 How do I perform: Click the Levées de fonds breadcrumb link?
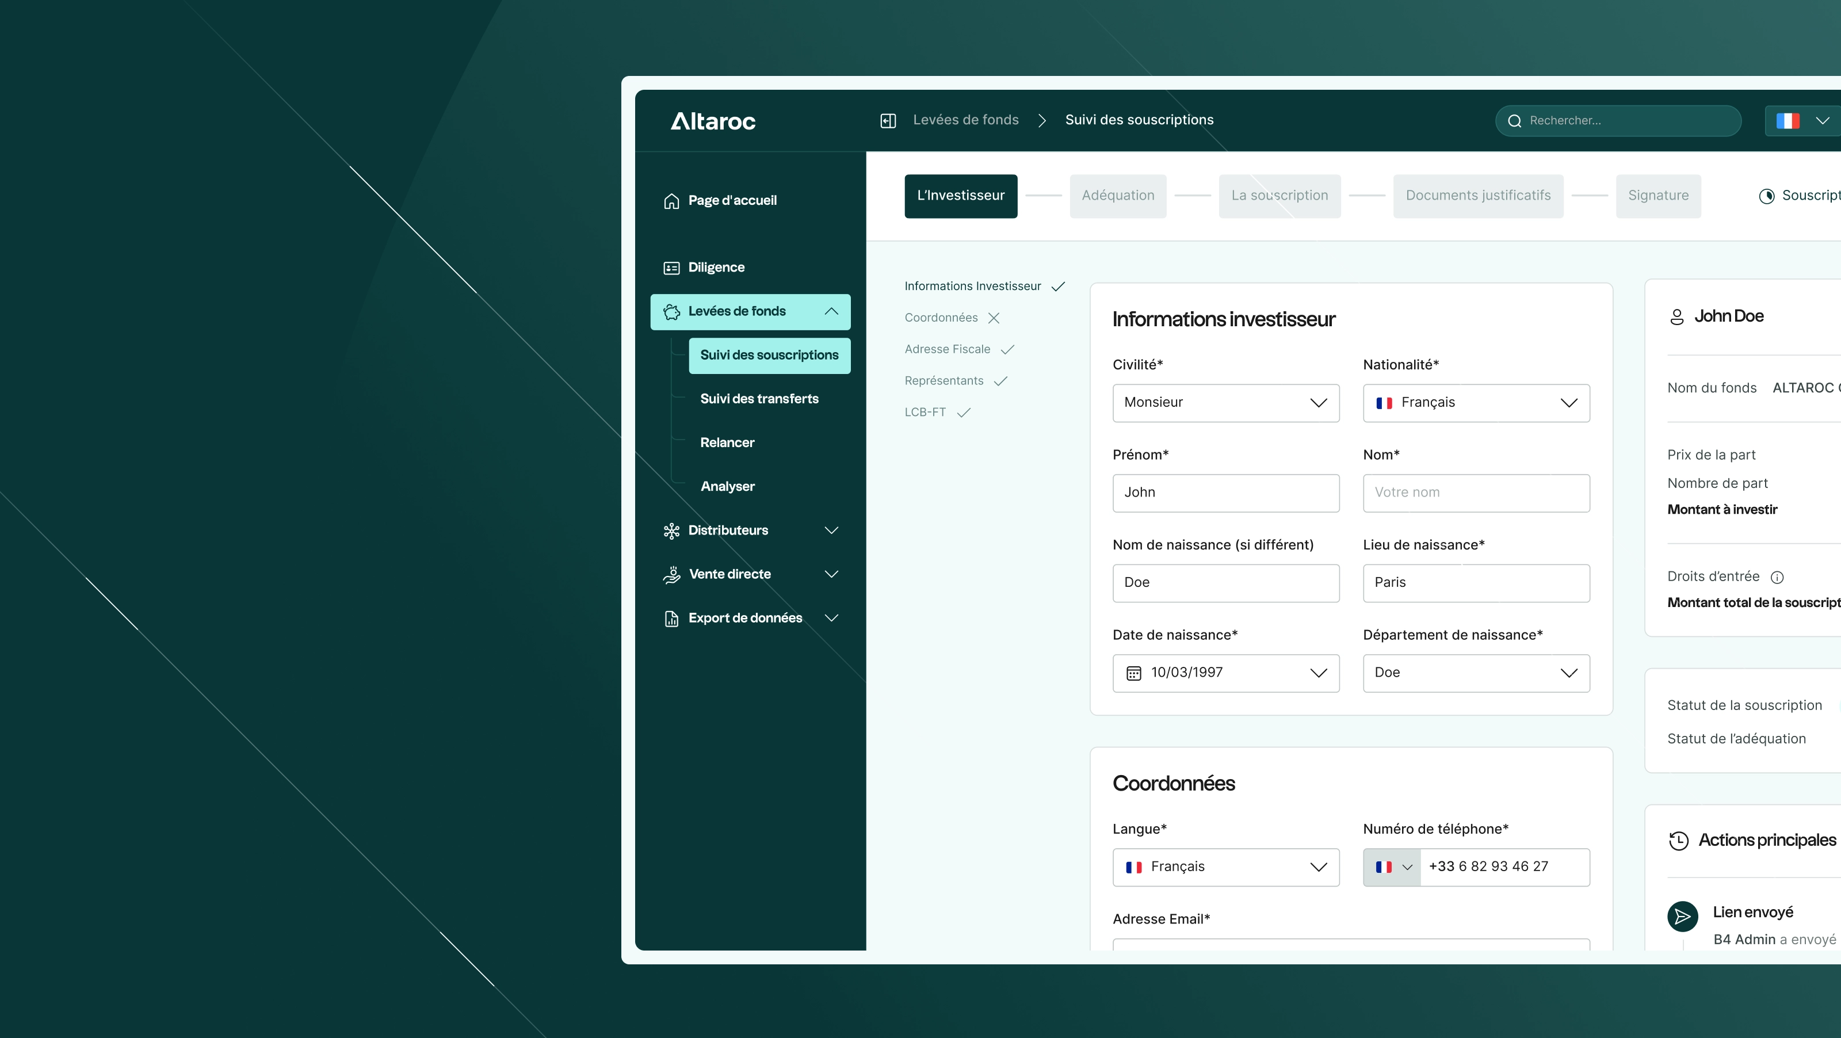click(x=965, y=120)
